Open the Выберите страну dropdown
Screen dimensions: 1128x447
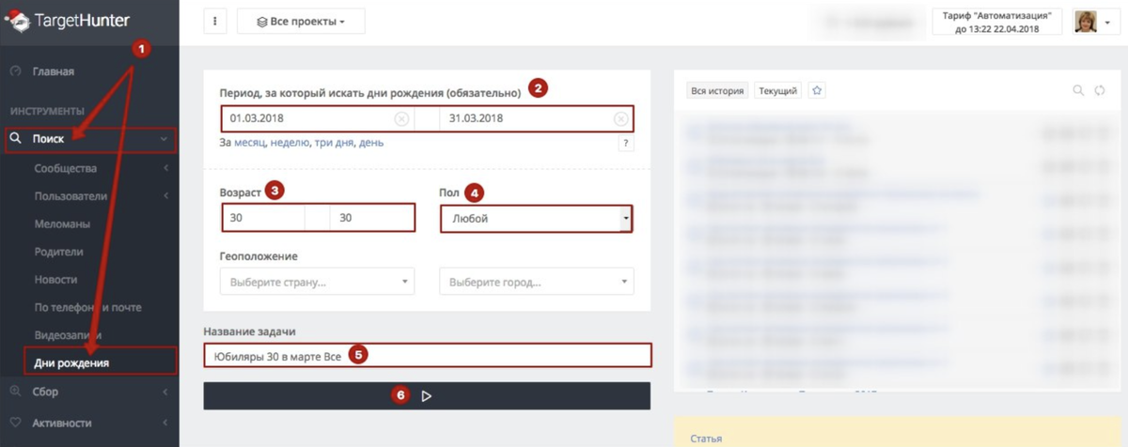[x=317, y=282]
